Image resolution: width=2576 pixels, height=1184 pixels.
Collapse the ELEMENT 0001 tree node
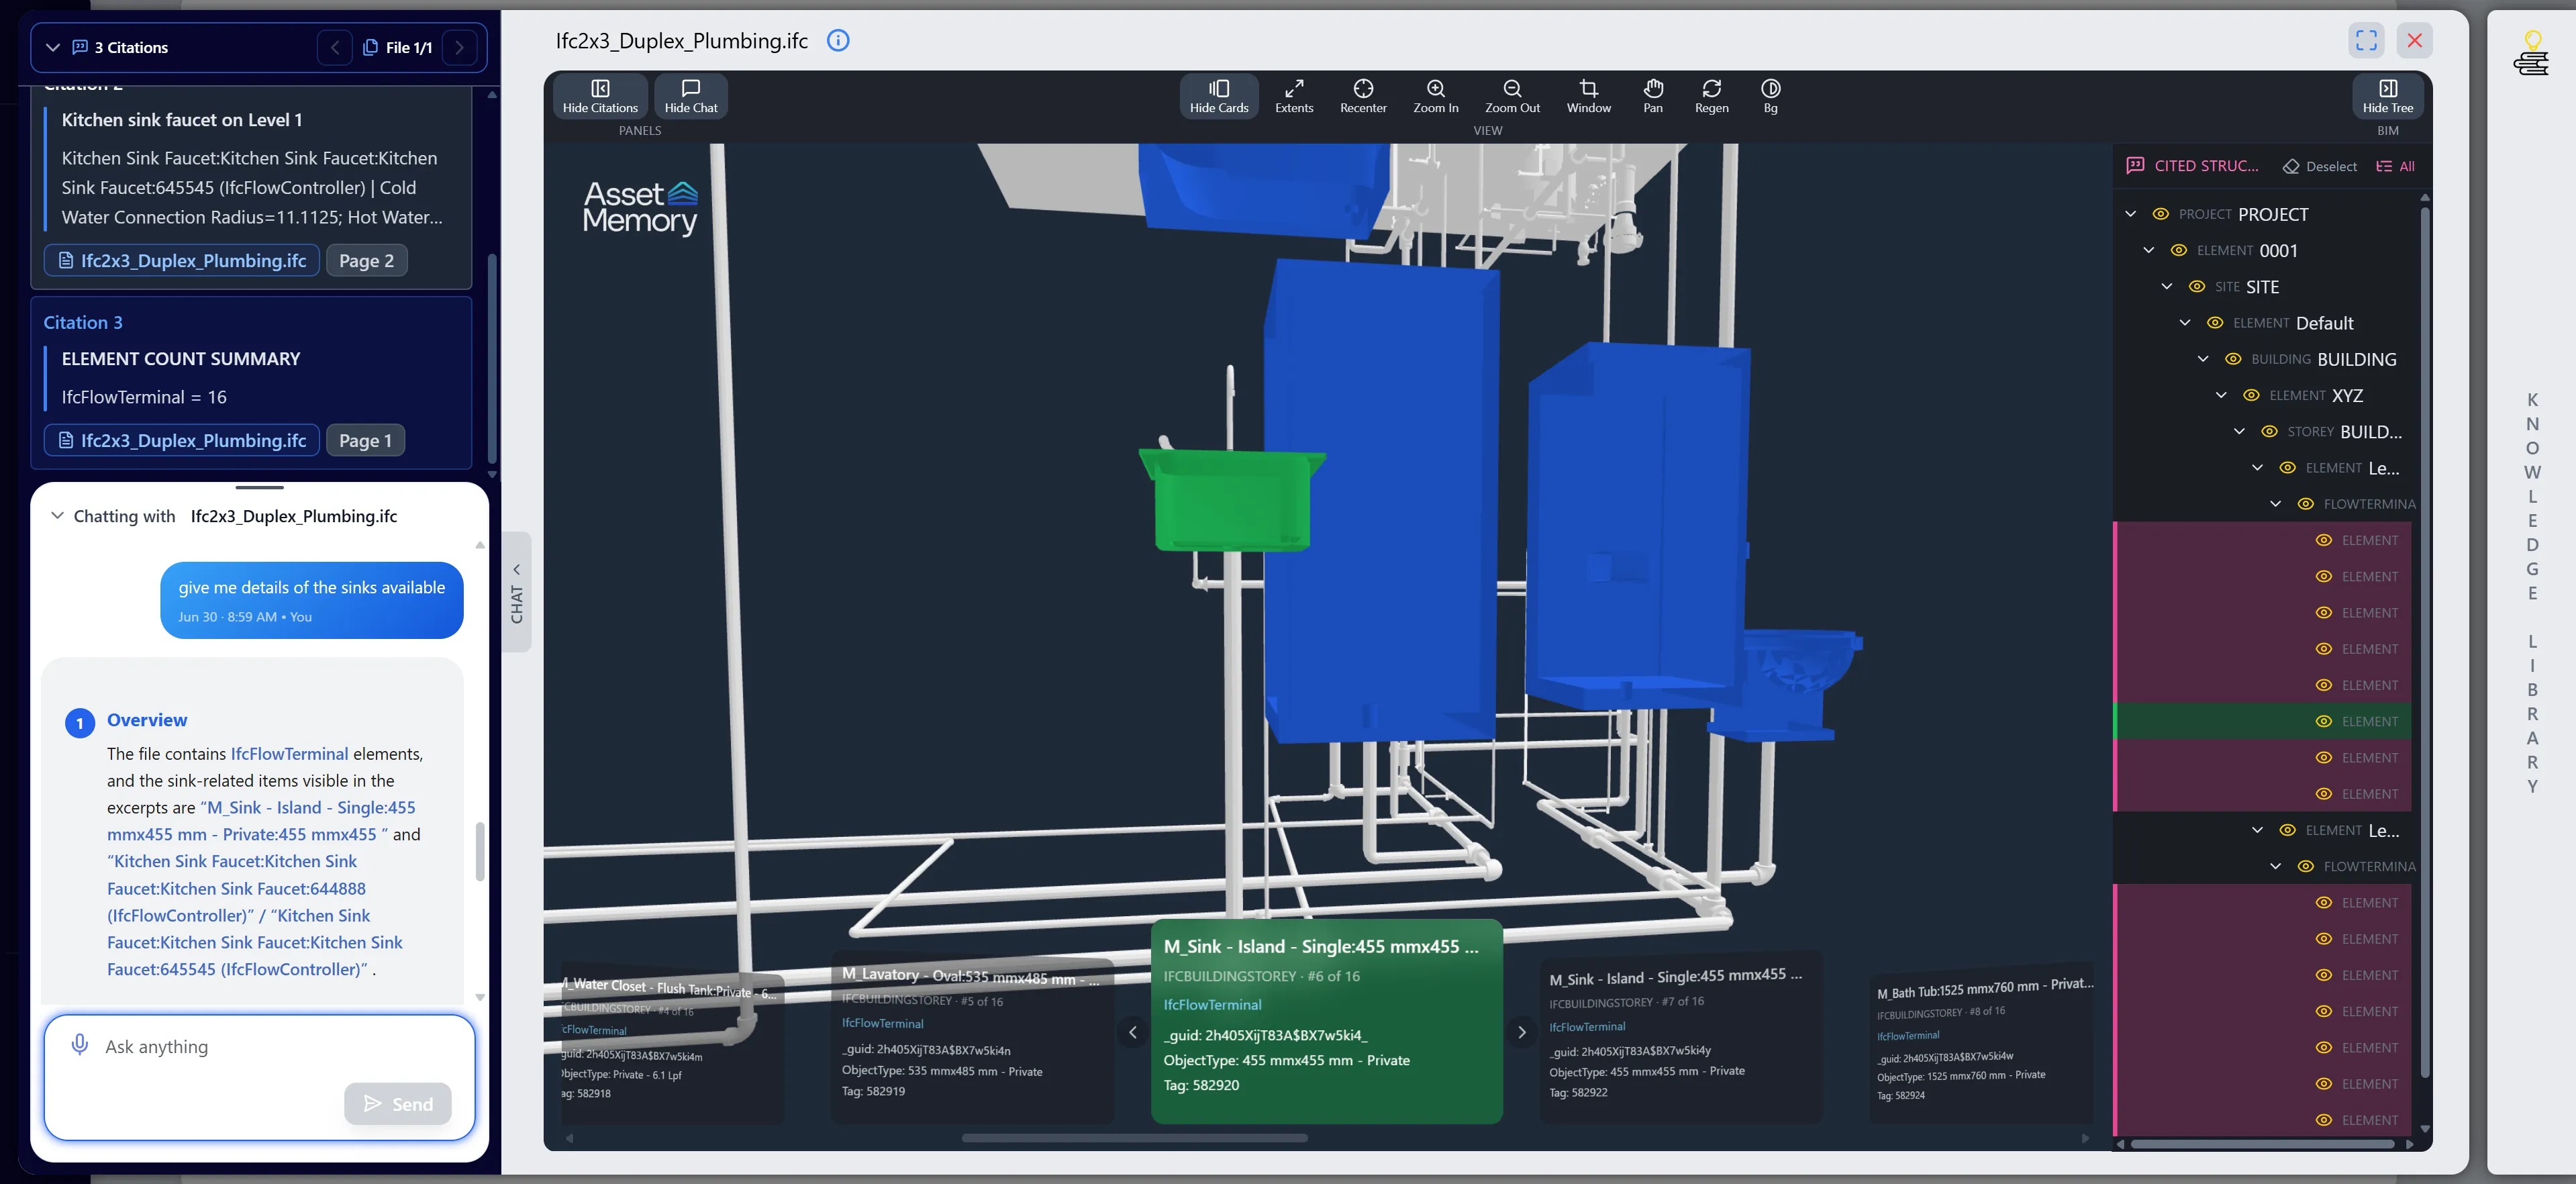pyautogui.click(x=2148, y=250)
